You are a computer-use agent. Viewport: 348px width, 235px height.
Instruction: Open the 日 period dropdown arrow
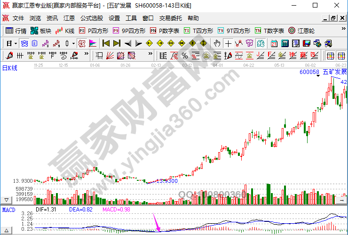[16, 44]
